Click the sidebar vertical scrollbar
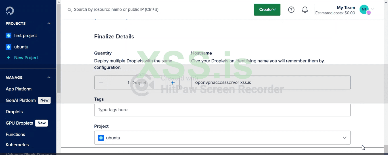Image resolution: width=388 pixels, height=155 pixels. pos(59,48)
